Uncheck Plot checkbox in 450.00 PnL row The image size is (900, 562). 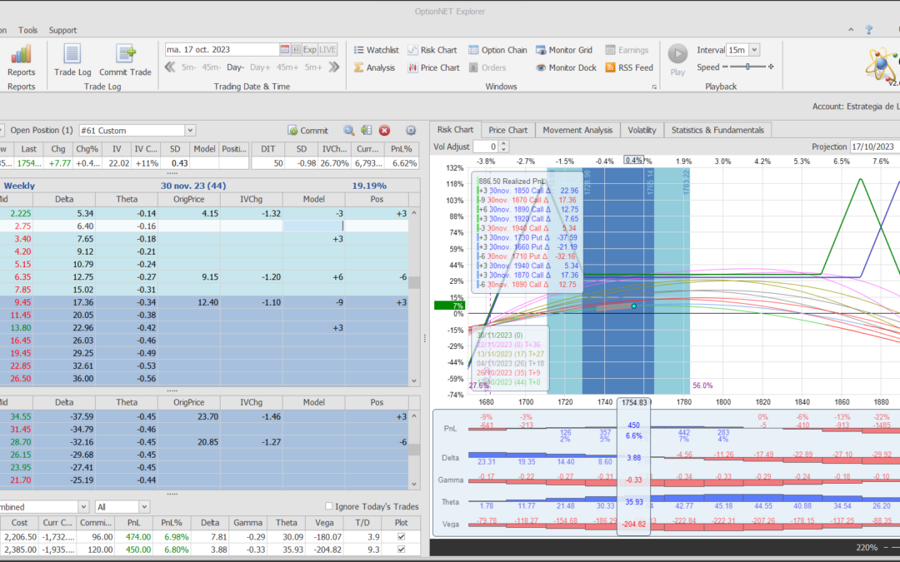click(402, 550)
